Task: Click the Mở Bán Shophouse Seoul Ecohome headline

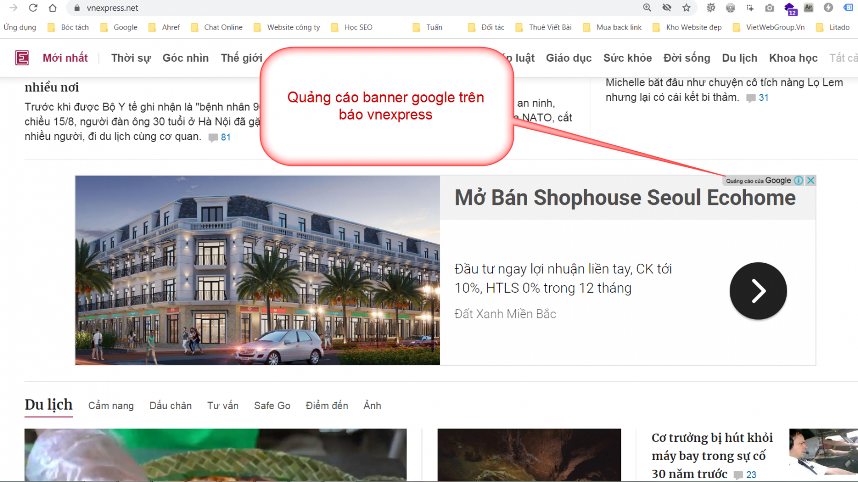Action: click(x=625, y=198)
